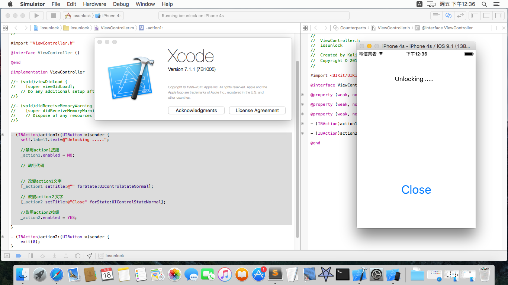Switch to the Assistant editor

point(448,16)
